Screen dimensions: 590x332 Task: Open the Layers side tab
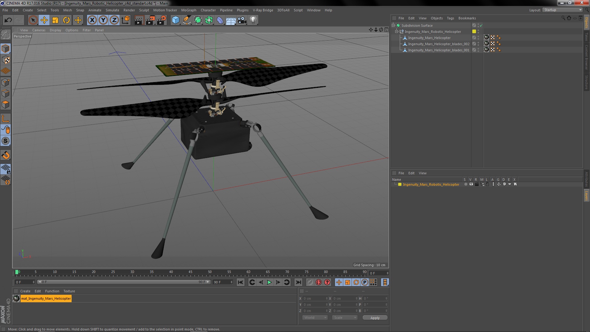pos(586,196)
